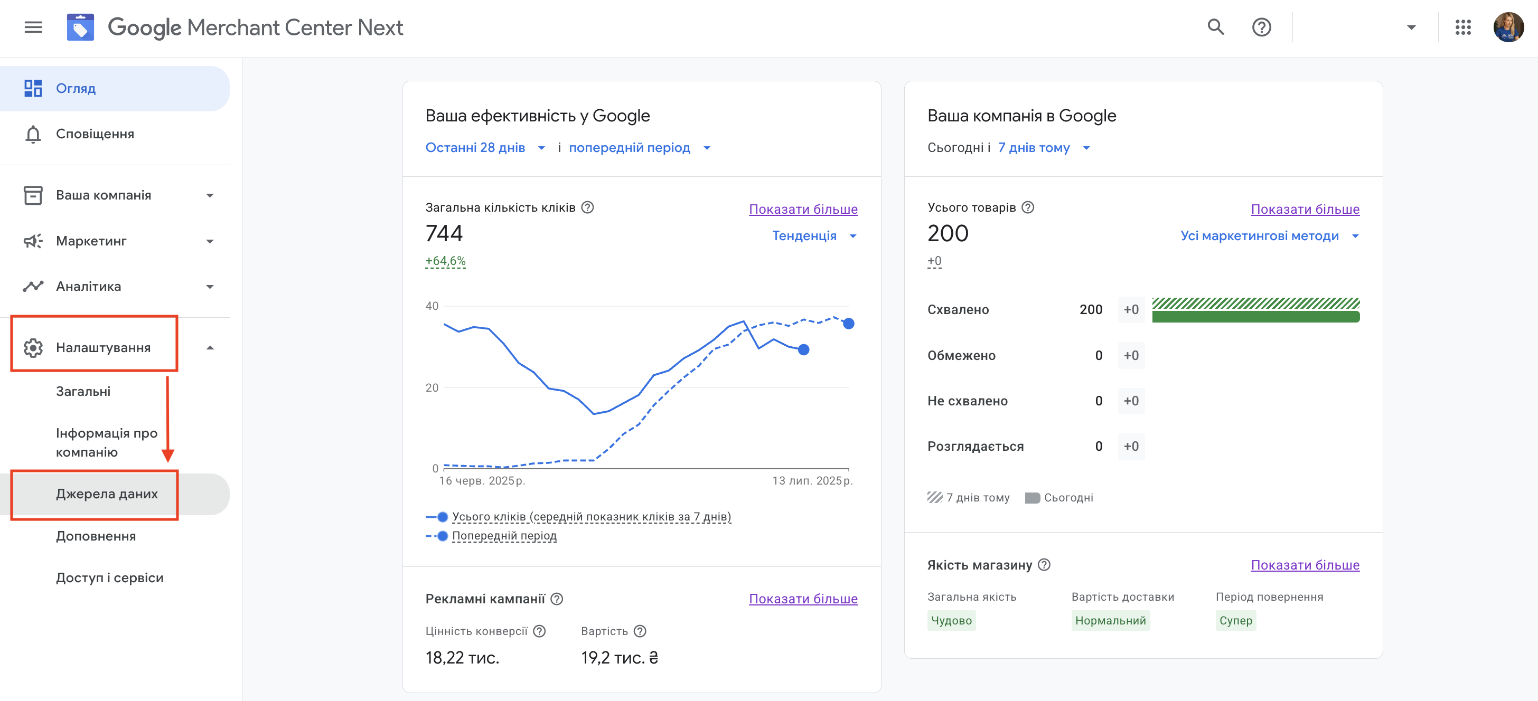This screenshot has width=1538, height=701.
Task: Click Показати більше for Якість магазину
Action: tap(1305, 565)
